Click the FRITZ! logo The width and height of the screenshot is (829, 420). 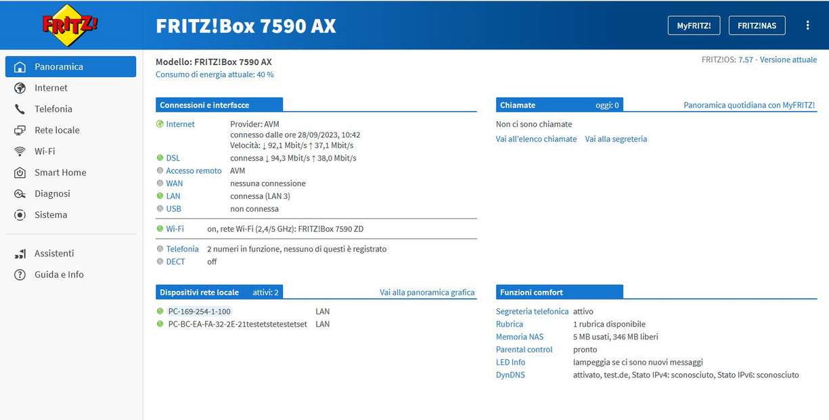(70, 25)
